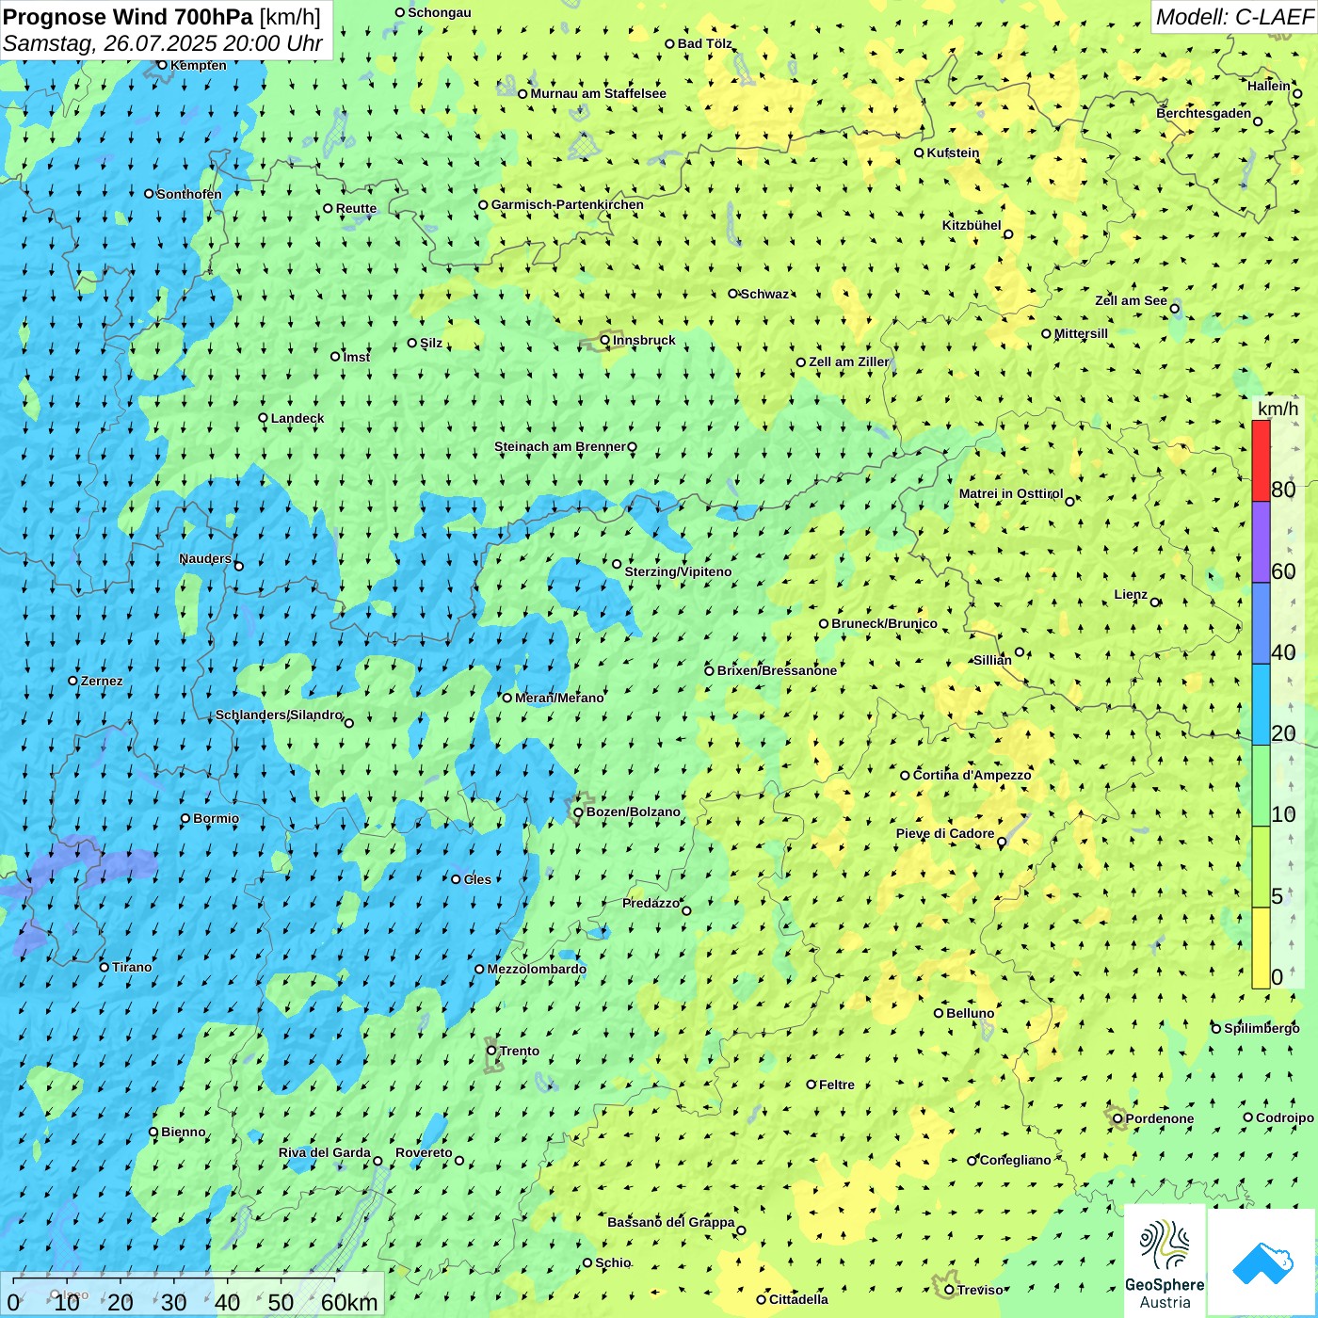The height and width of the screenshot is (1318, 1318).
Task: Click the date 'Samstag, 26.07.2025 20:00 Uhr'
Action: point(163,43)
